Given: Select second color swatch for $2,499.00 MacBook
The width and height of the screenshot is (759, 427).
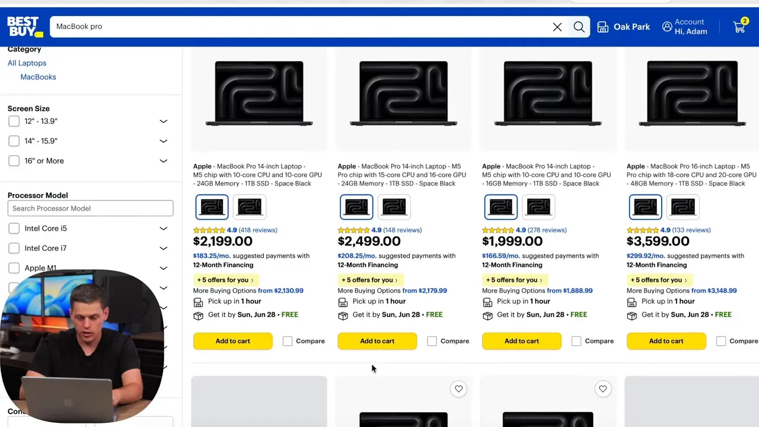Looking at the screenshot, I should (x=394, y=207).
